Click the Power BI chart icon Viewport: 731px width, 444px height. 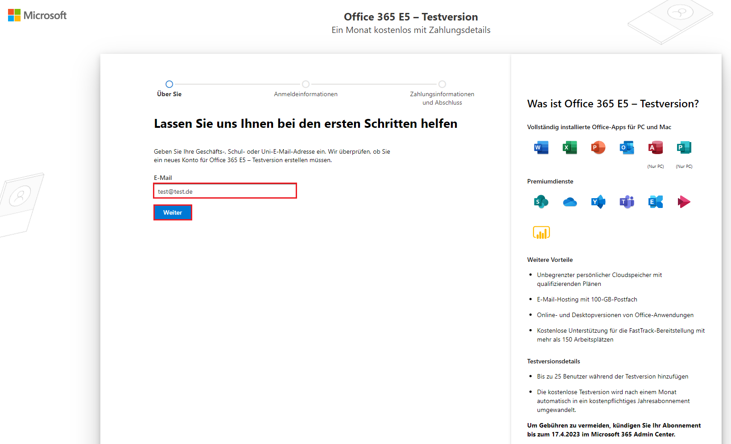[x=541, y=232]
